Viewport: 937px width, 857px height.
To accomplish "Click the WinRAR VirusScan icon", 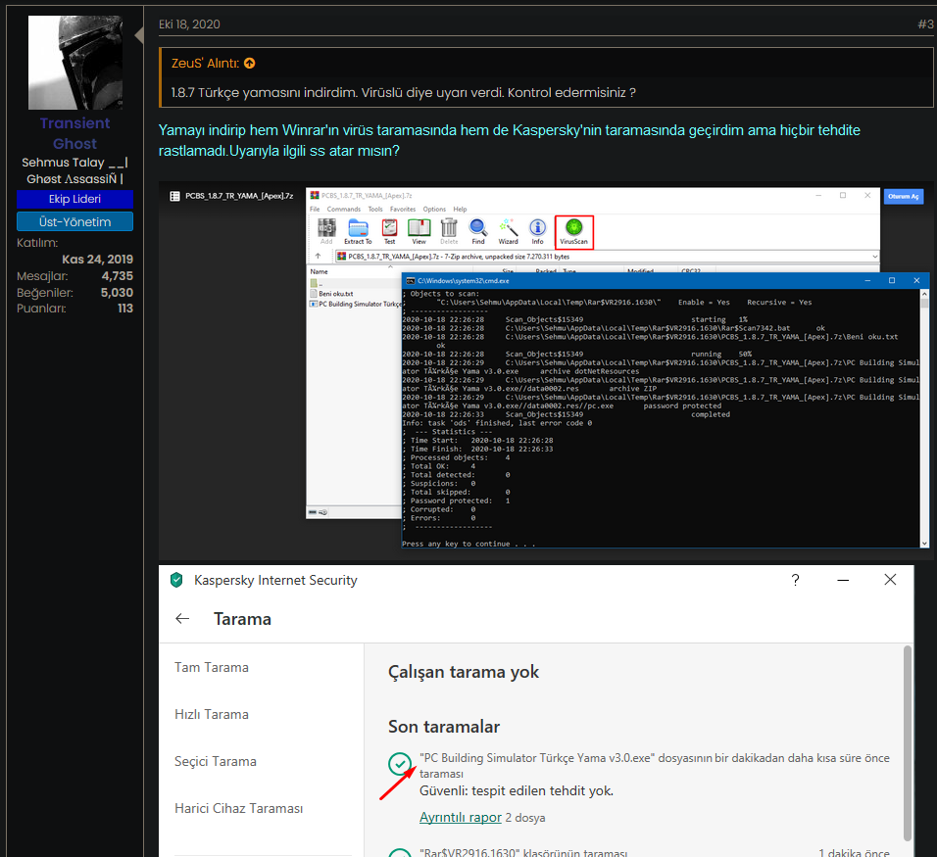I will pos(573,232).
